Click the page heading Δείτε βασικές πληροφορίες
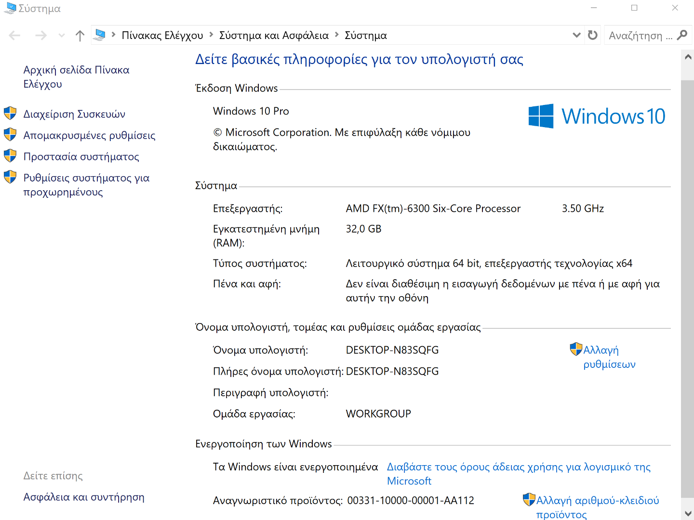This screenshot has width=694, height=520. 359,59
